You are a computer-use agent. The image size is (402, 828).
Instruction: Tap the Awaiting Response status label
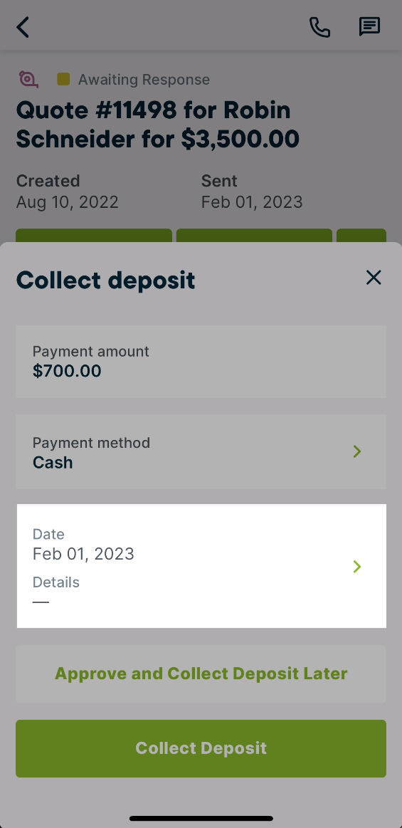[x=144, y=80]
